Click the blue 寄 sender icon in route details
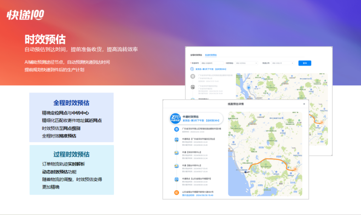Image resolution: width=361 pixels, height=215 pixels. [176, 129]
